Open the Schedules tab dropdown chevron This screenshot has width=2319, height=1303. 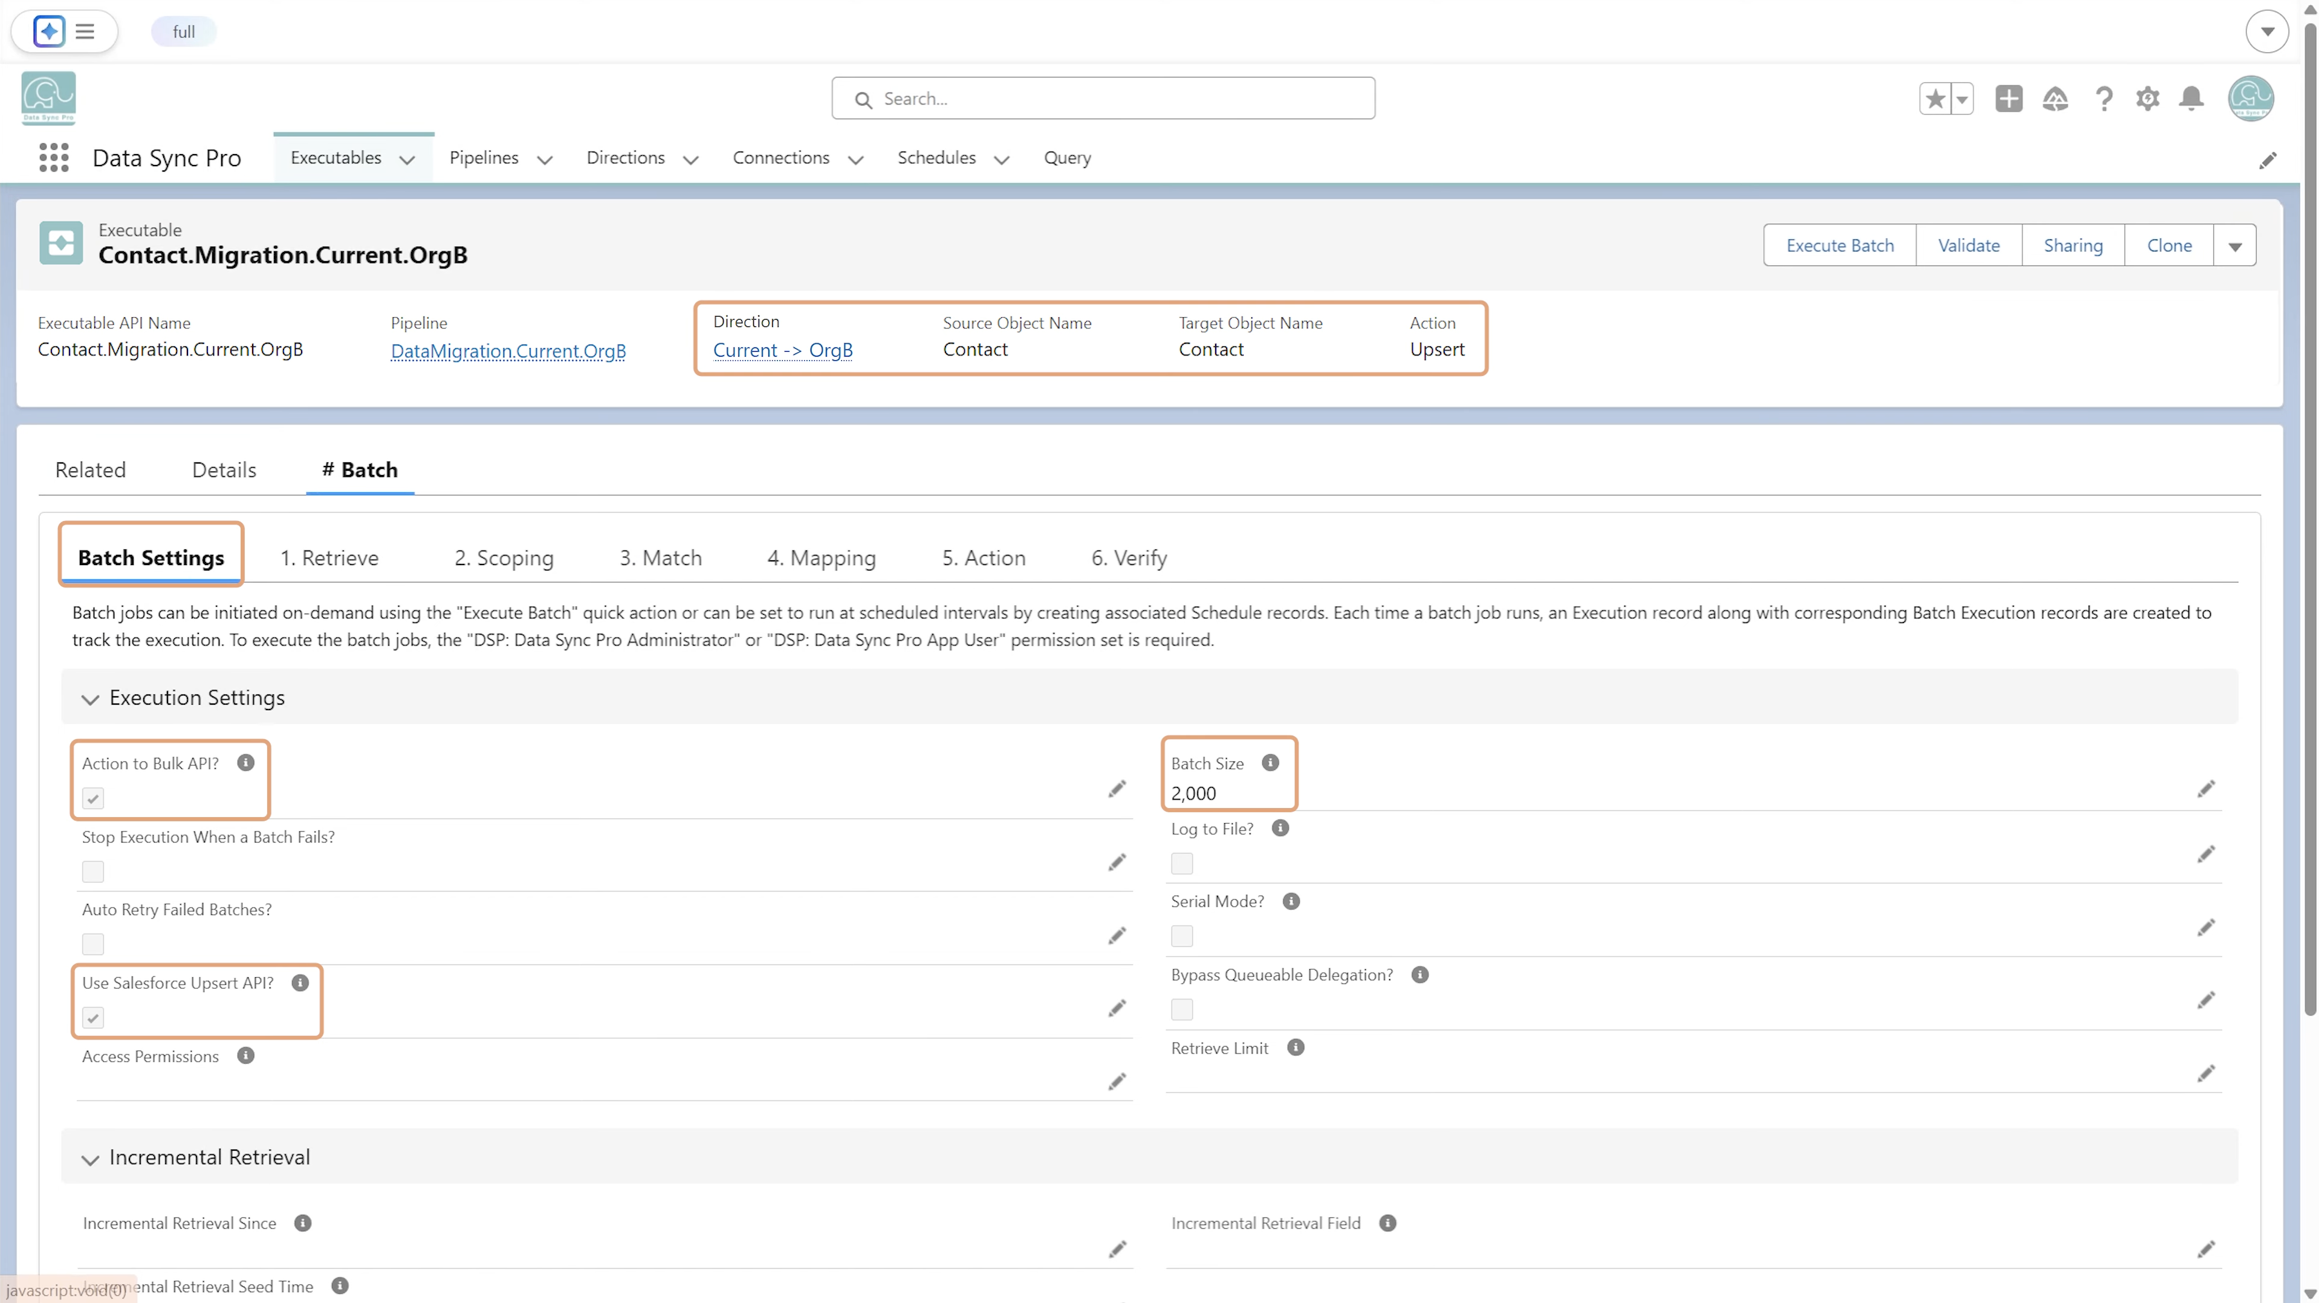click(1001, 160)
